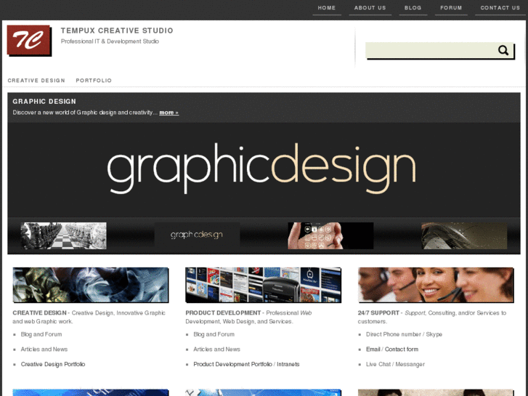
Task: Open the Blog menu link
Action: click(413, 8)
